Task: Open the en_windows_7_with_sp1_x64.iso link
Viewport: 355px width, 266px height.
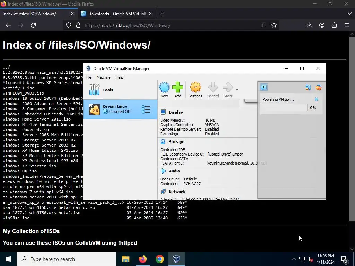Action: point(38,192)
